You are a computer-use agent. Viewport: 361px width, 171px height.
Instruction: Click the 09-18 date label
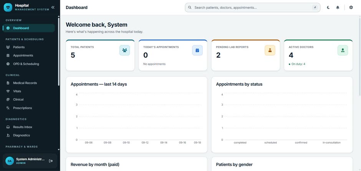(x=197, y=143)
